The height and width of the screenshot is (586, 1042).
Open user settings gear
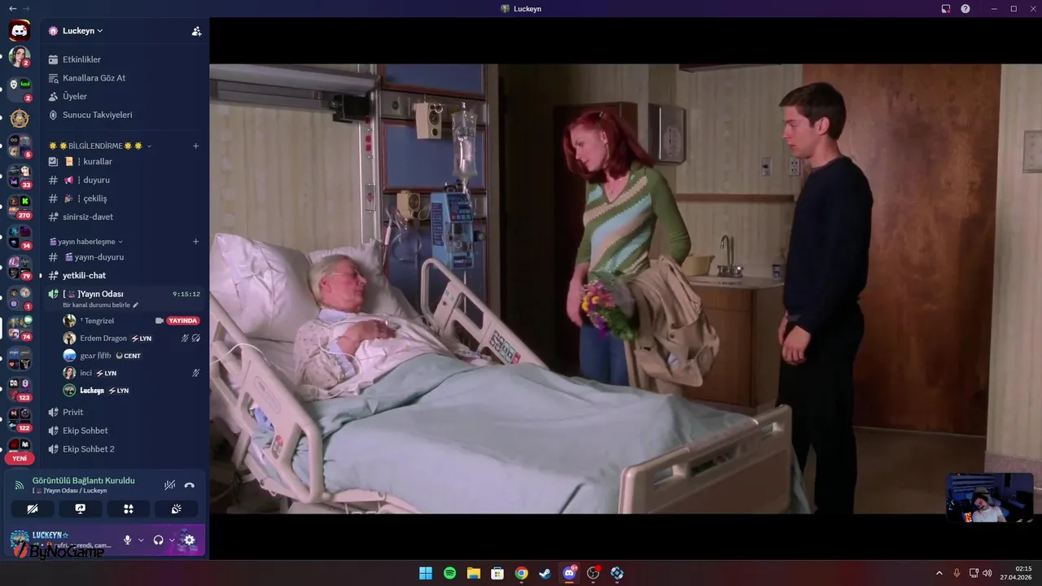pyautogui.click(x=190, y=540)
